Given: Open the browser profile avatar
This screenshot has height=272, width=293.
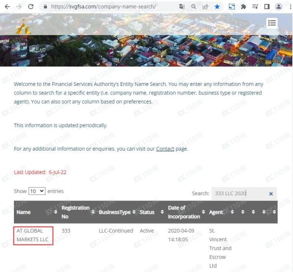Looking at the screenshot, I should click(279, 7).
